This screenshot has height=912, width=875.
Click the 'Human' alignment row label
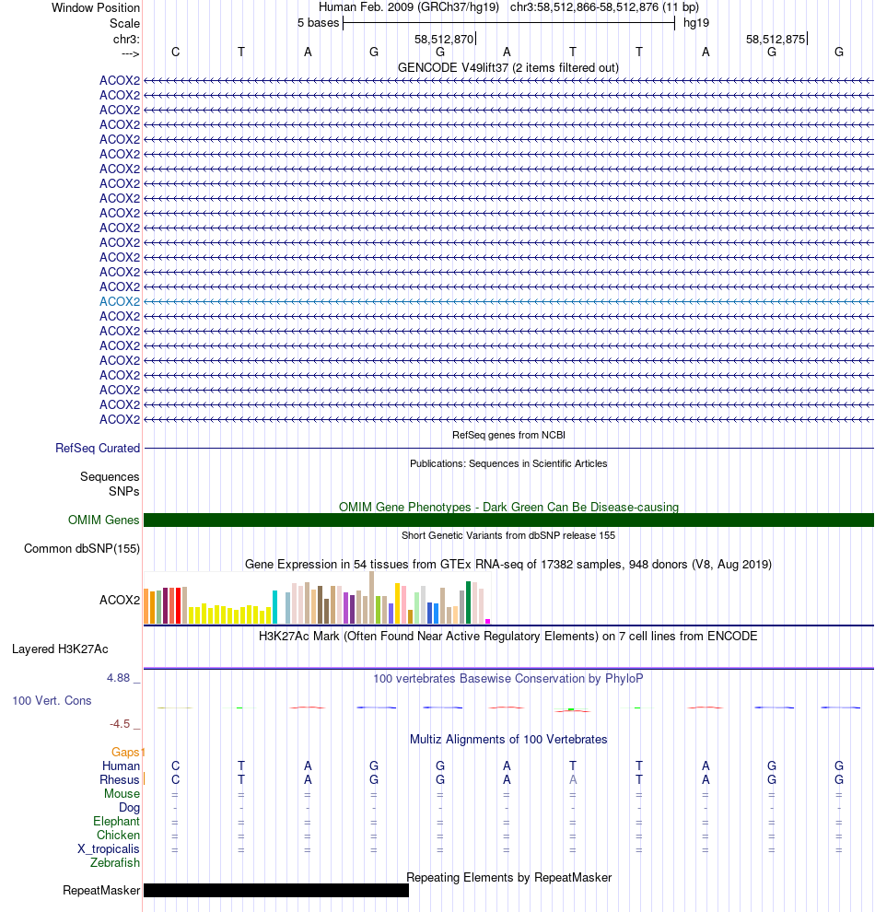(x=121, y=766)
